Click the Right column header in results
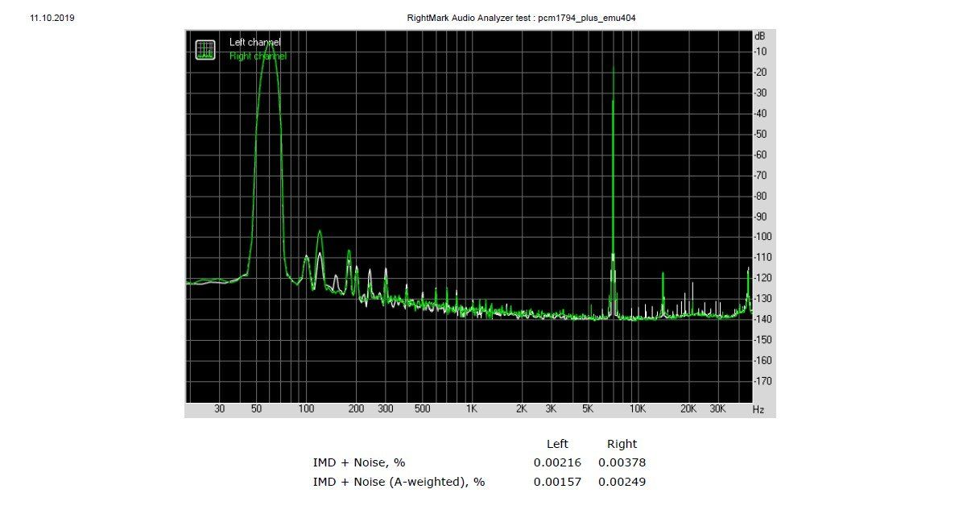 coord(622,444)
